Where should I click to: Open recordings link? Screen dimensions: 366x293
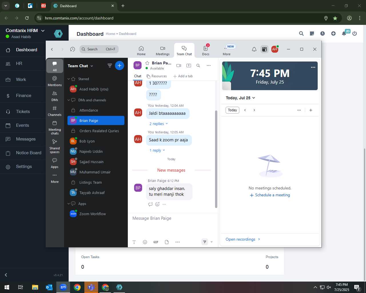coord(243,239)
